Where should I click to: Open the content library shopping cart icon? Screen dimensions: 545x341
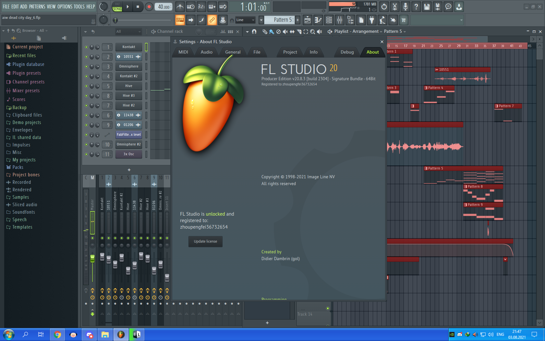tap(404, 20)
